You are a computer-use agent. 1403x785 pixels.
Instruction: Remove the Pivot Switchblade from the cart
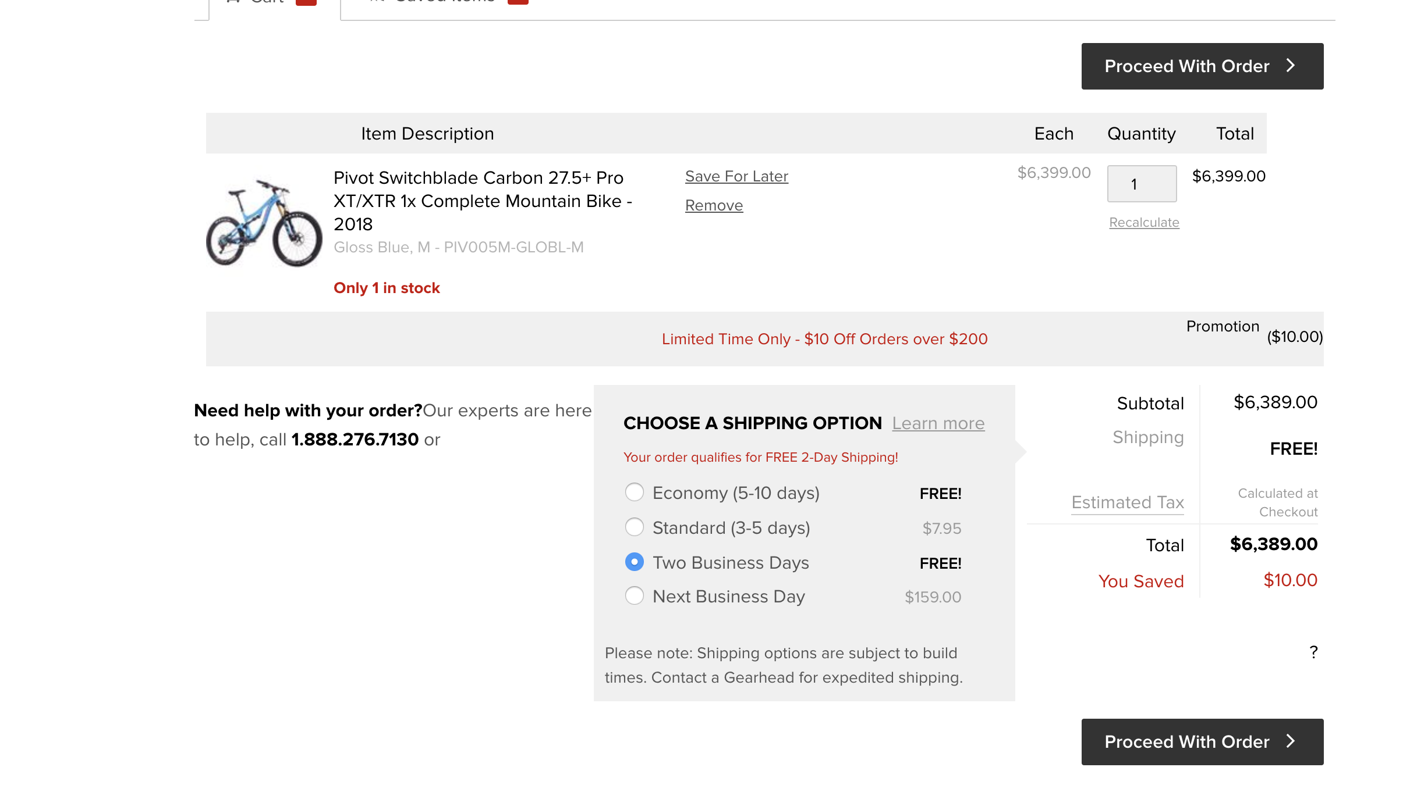[714, 205]
